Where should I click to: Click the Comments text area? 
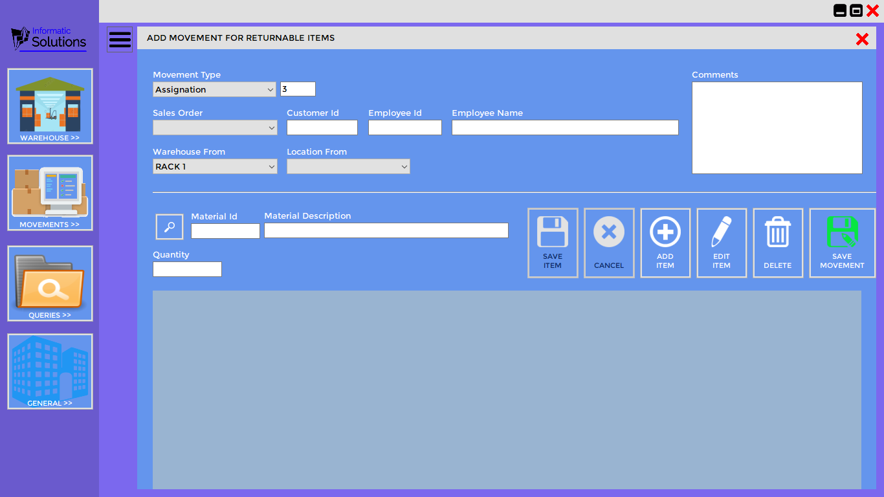(777, 127)
